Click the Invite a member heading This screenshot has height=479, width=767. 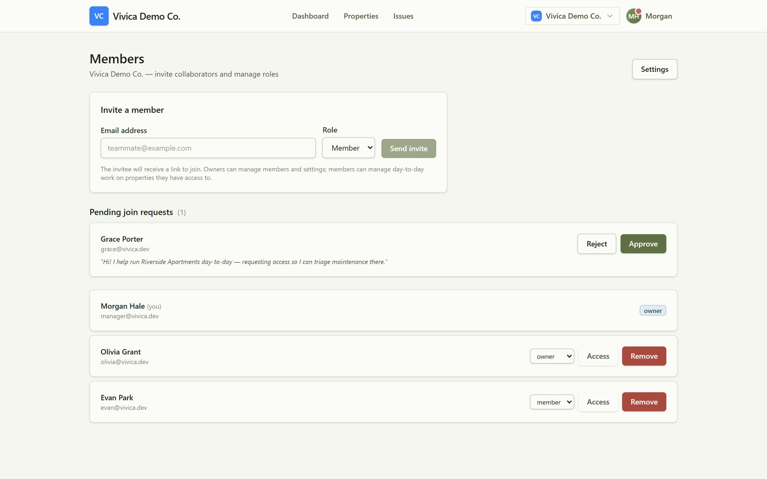[132, 110]
